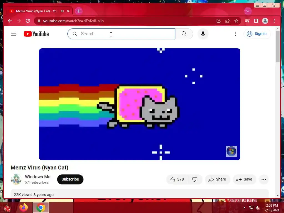
Task: Click the page scrollbar up arrow
Action: point(278,29)
